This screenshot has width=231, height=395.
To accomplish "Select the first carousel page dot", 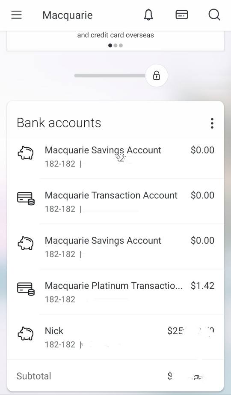I will tap(110, 45).
